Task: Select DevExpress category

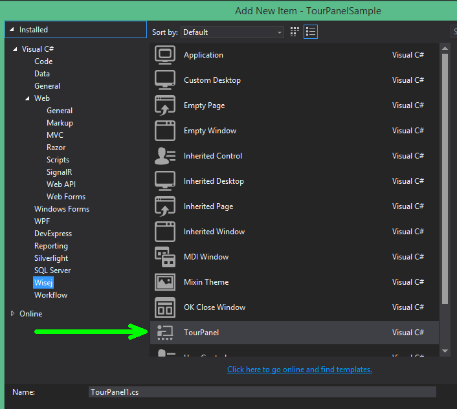Action: point(53,234)
